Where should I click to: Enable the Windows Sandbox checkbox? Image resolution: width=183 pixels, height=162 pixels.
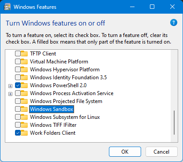pos(18,109)
